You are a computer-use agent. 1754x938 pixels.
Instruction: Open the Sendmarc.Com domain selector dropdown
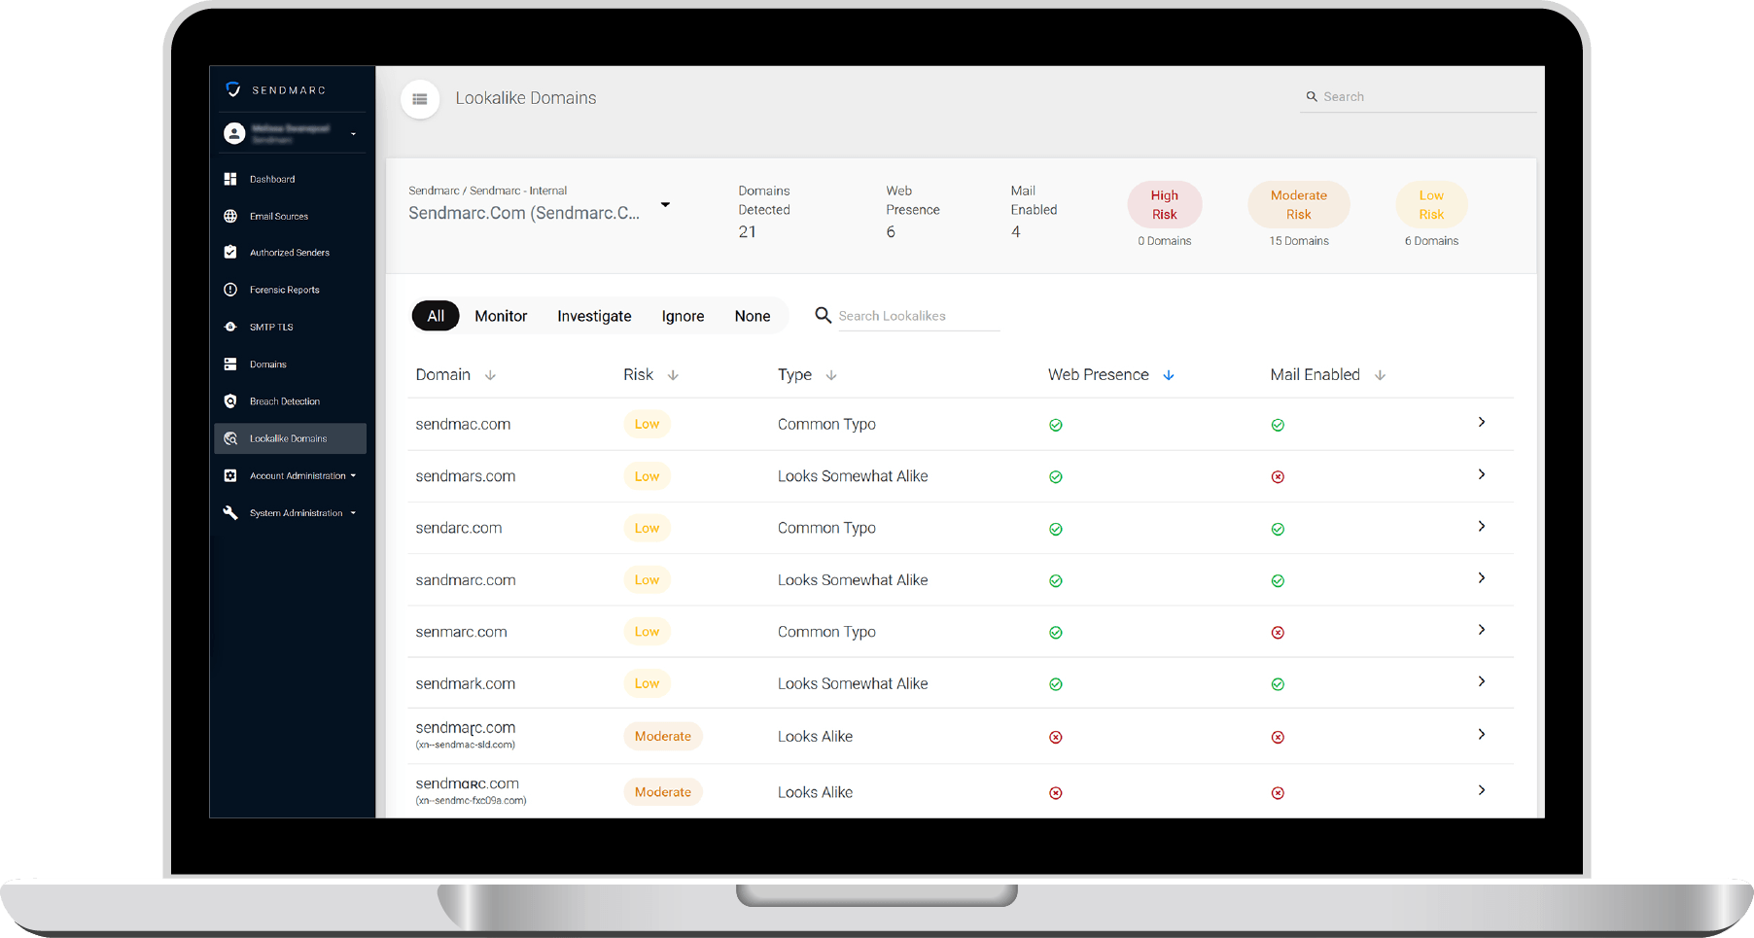[665, 204]
